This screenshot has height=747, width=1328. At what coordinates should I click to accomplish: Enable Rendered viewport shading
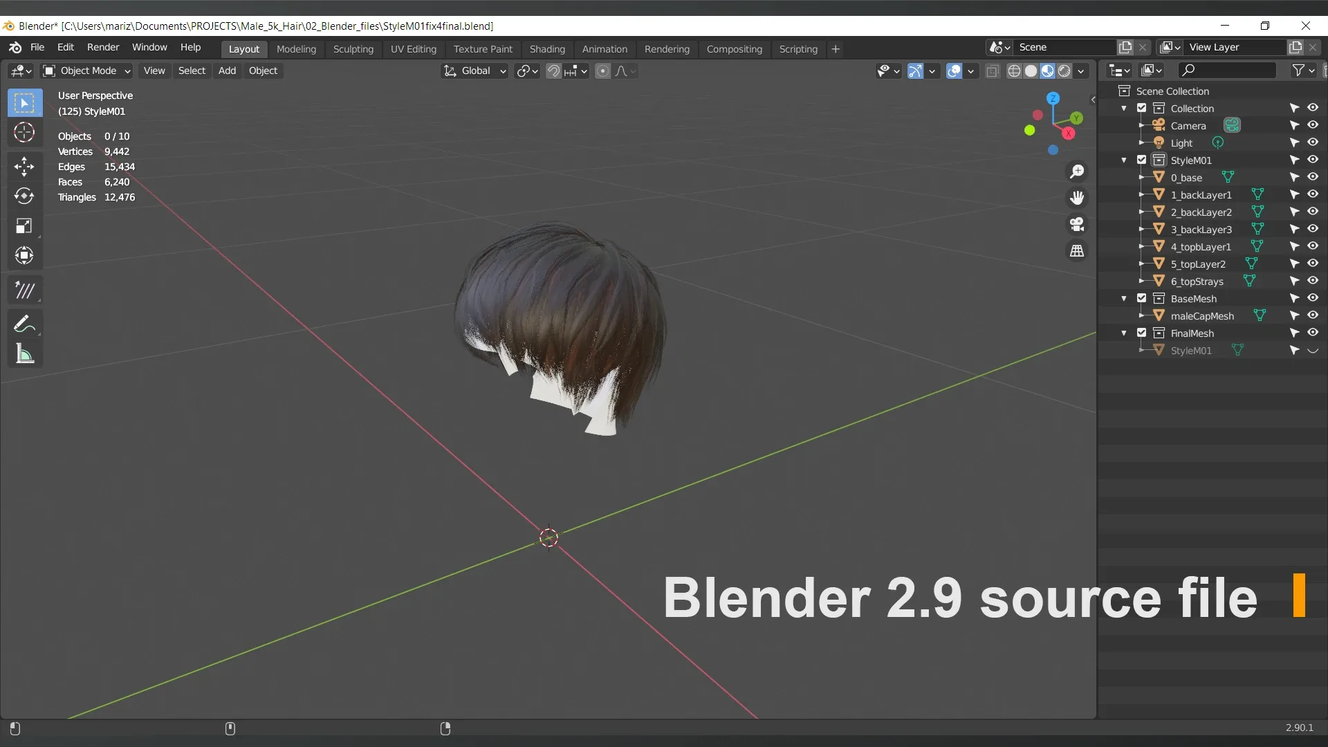point(1063,71)
